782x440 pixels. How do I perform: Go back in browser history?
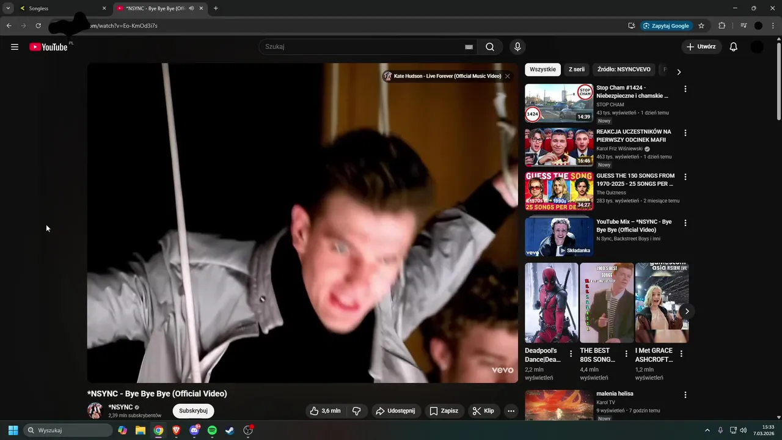point(9,26)
